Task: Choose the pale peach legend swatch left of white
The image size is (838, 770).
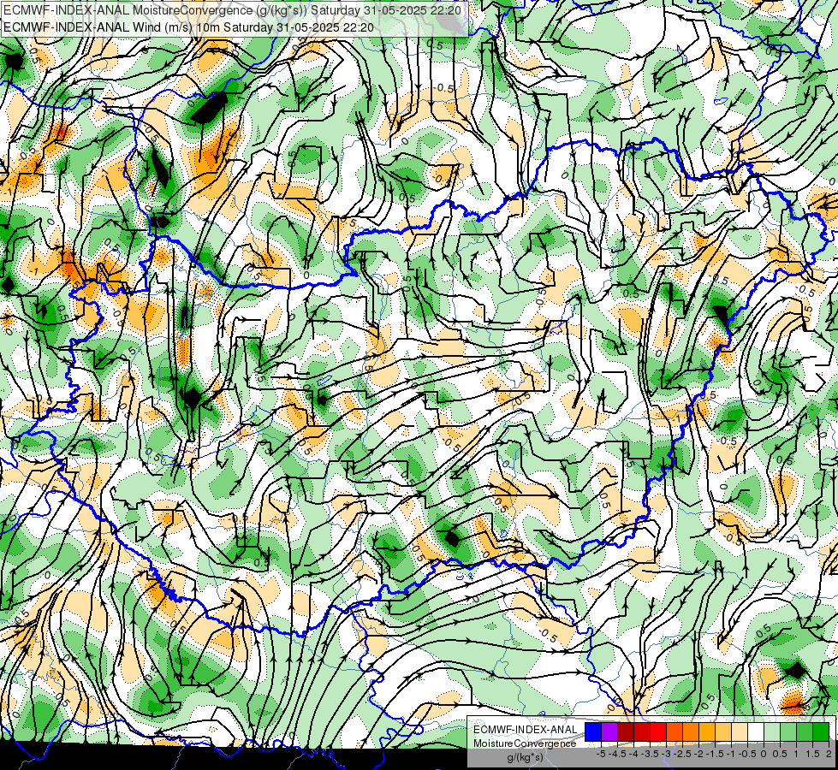Action: (740, 732)
